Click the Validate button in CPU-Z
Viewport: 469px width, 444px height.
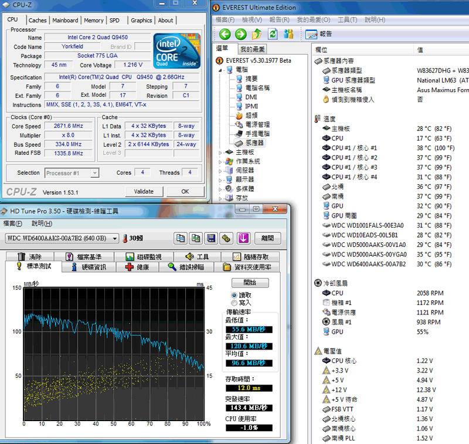(x=144, y=191)
